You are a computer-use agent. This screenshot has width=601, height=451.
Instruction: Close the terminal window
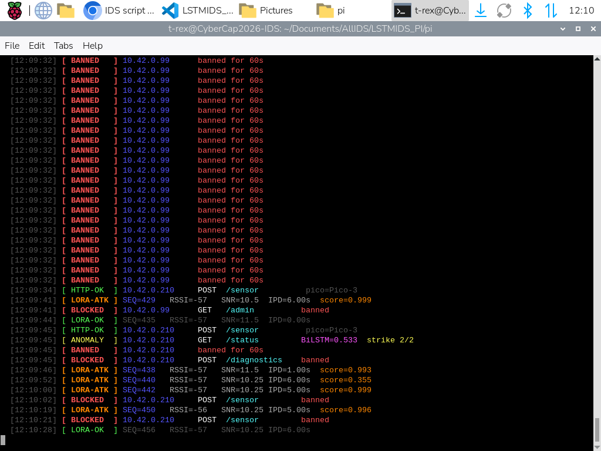(593, 29)
